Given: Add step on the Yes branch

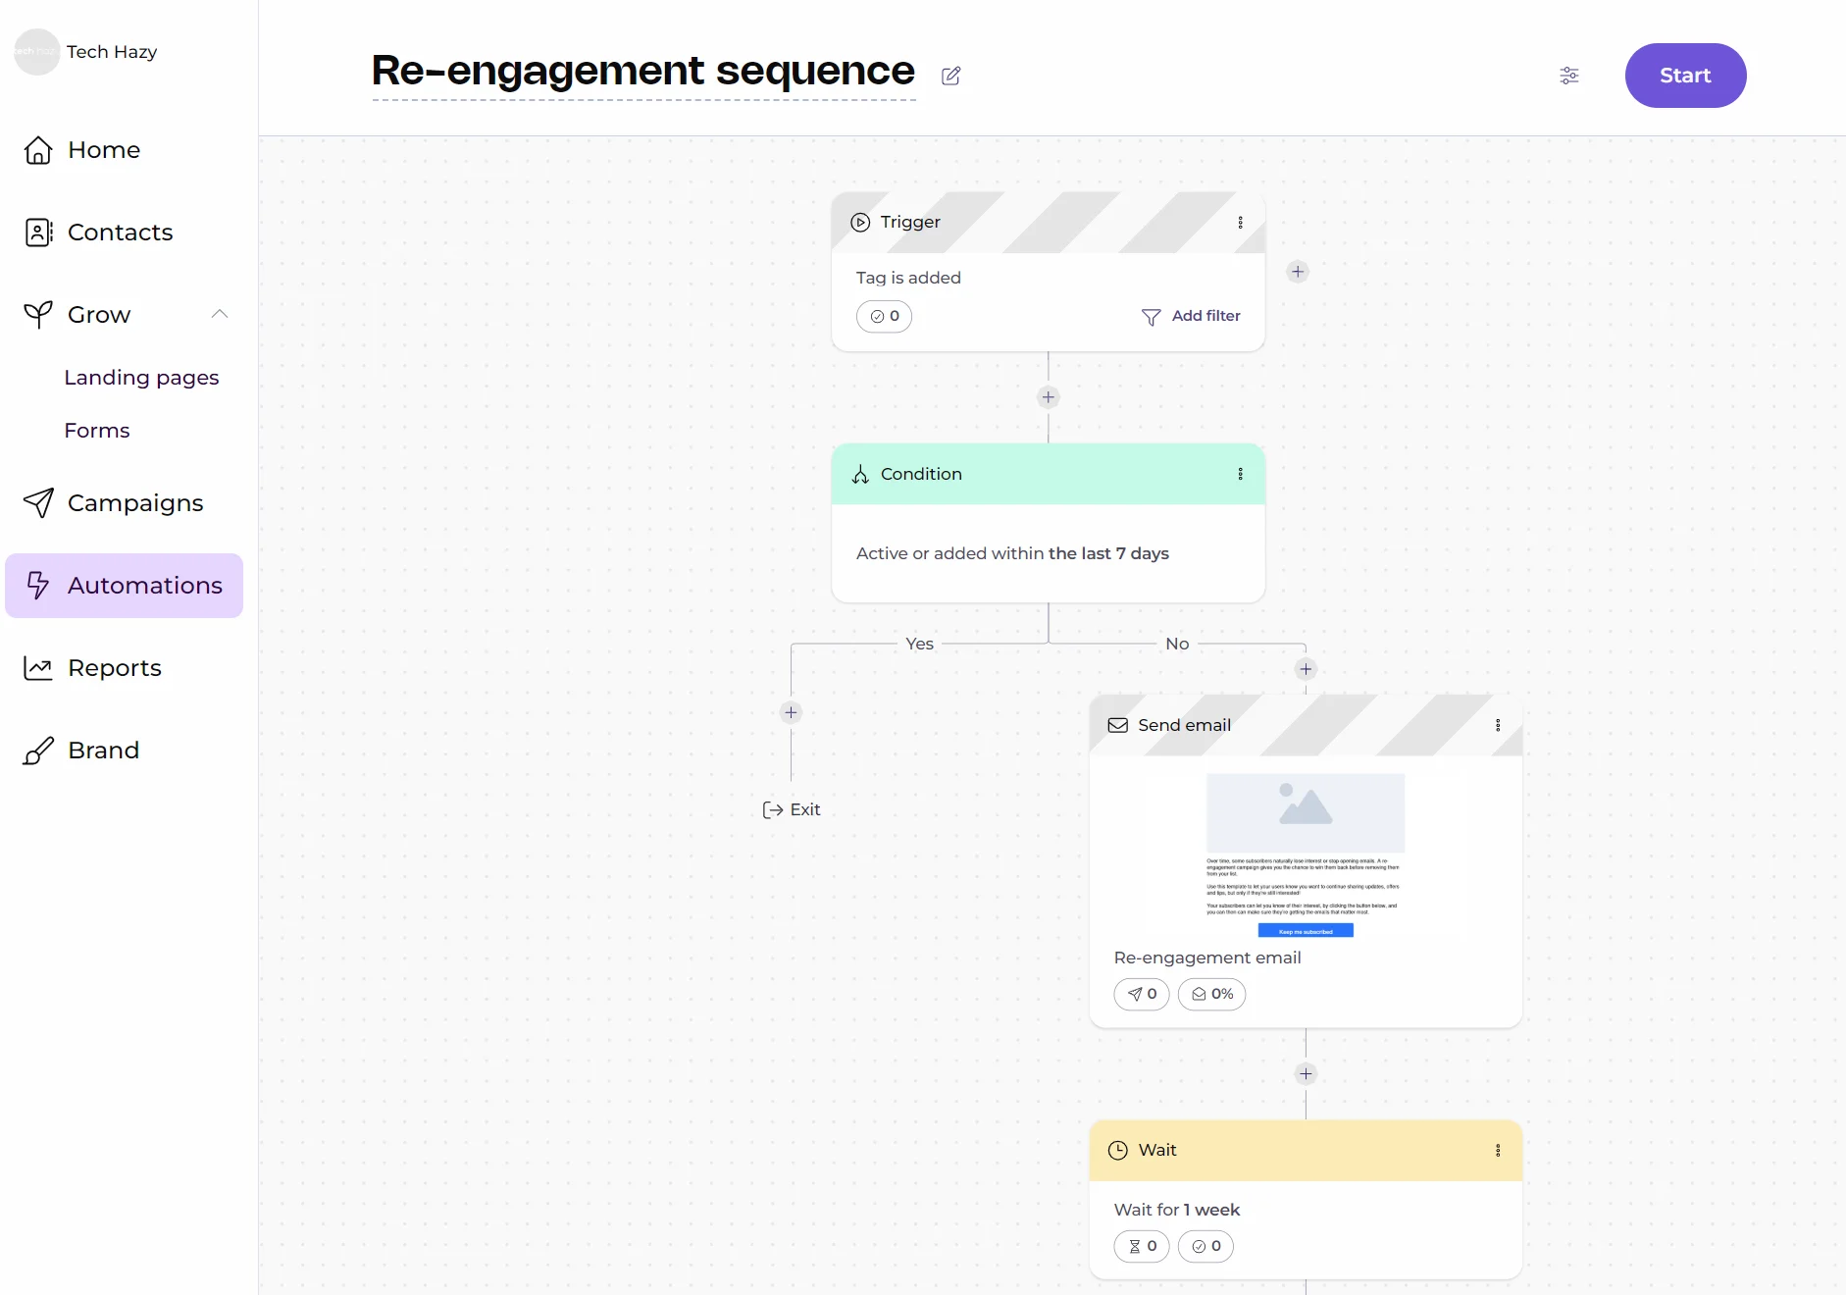Looking at the screenshot, I should [792, 712].
